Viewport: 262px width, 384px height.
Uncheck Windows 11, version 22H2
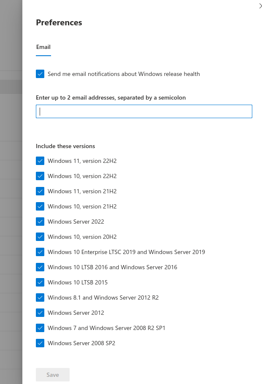point(40,161)
